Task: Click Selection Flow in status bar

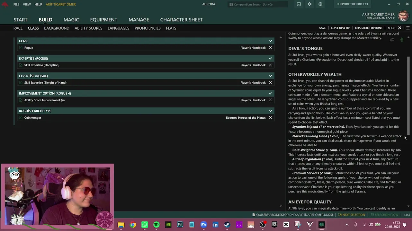Action: pos(385,215)
